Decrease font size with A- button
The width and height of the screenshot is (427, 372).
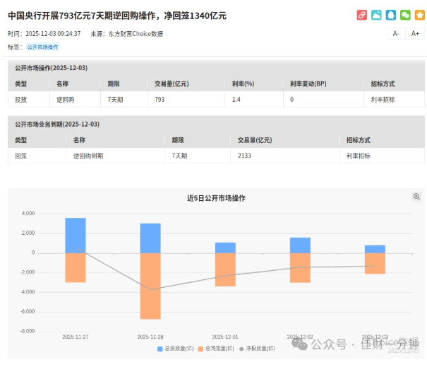[x=396, y=33]
